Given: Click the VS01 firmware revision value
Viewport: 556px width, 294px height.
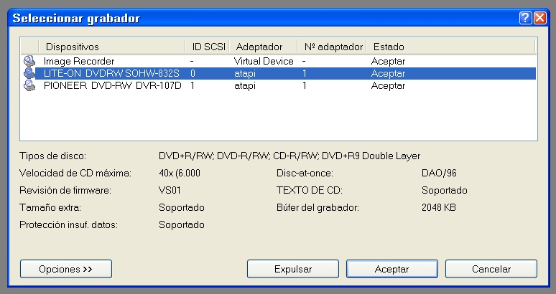Looking at the screenshot, I should 170,190.
